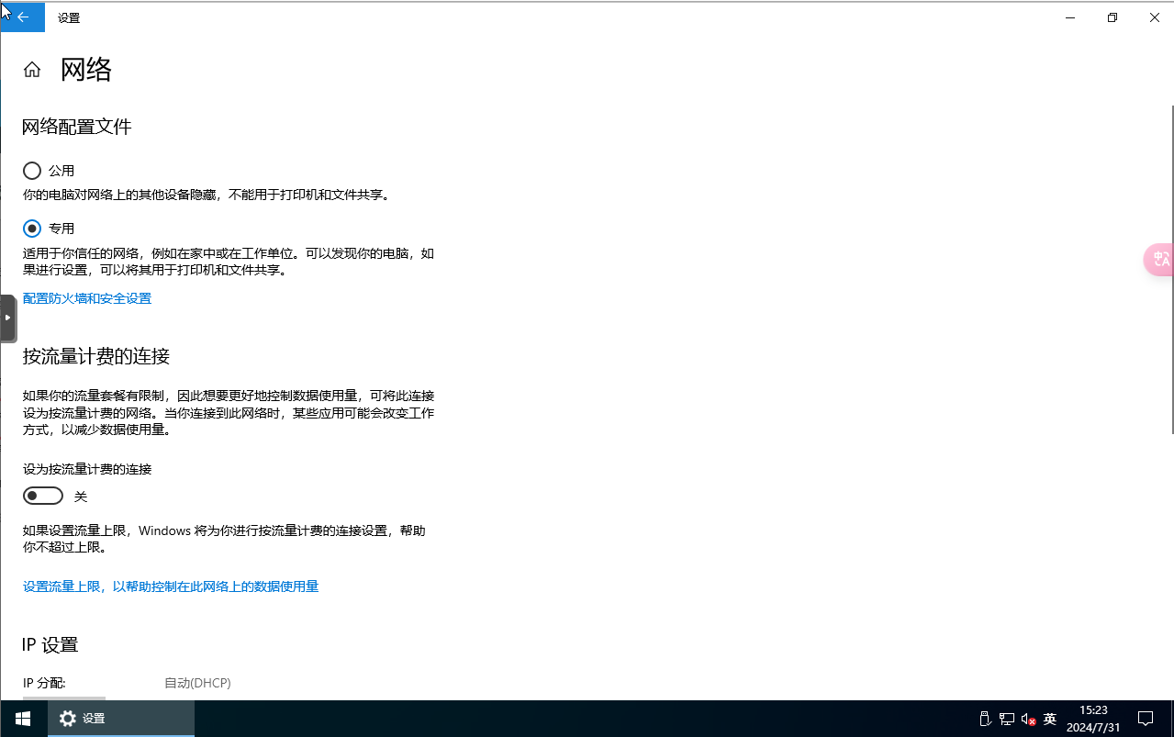
Task: Click the pink translate floating icon
Action: (1160, 260)
